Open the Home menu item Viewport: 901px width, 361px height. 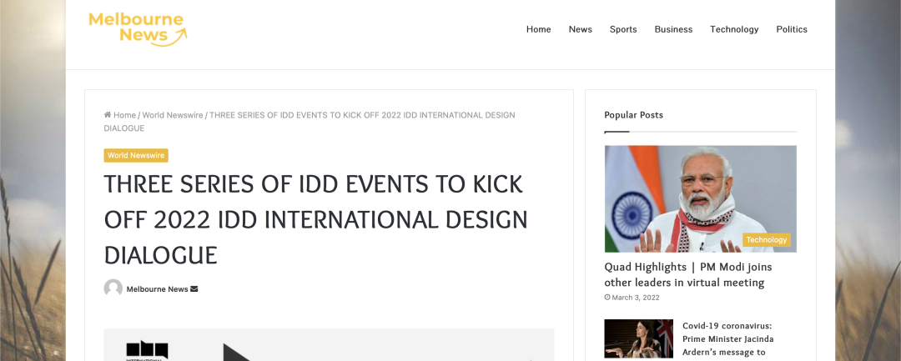(x=538, y=29)
